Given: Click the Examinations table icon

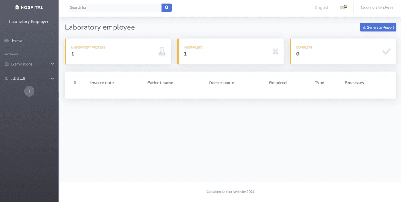Looking at the screenshot, I should [x=7, y=64].
